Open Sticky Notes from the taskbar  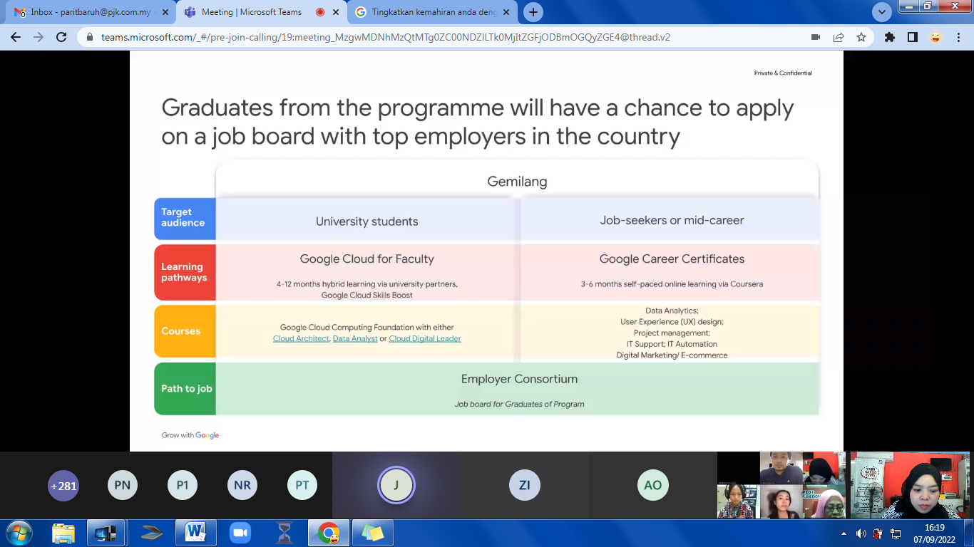373,533
